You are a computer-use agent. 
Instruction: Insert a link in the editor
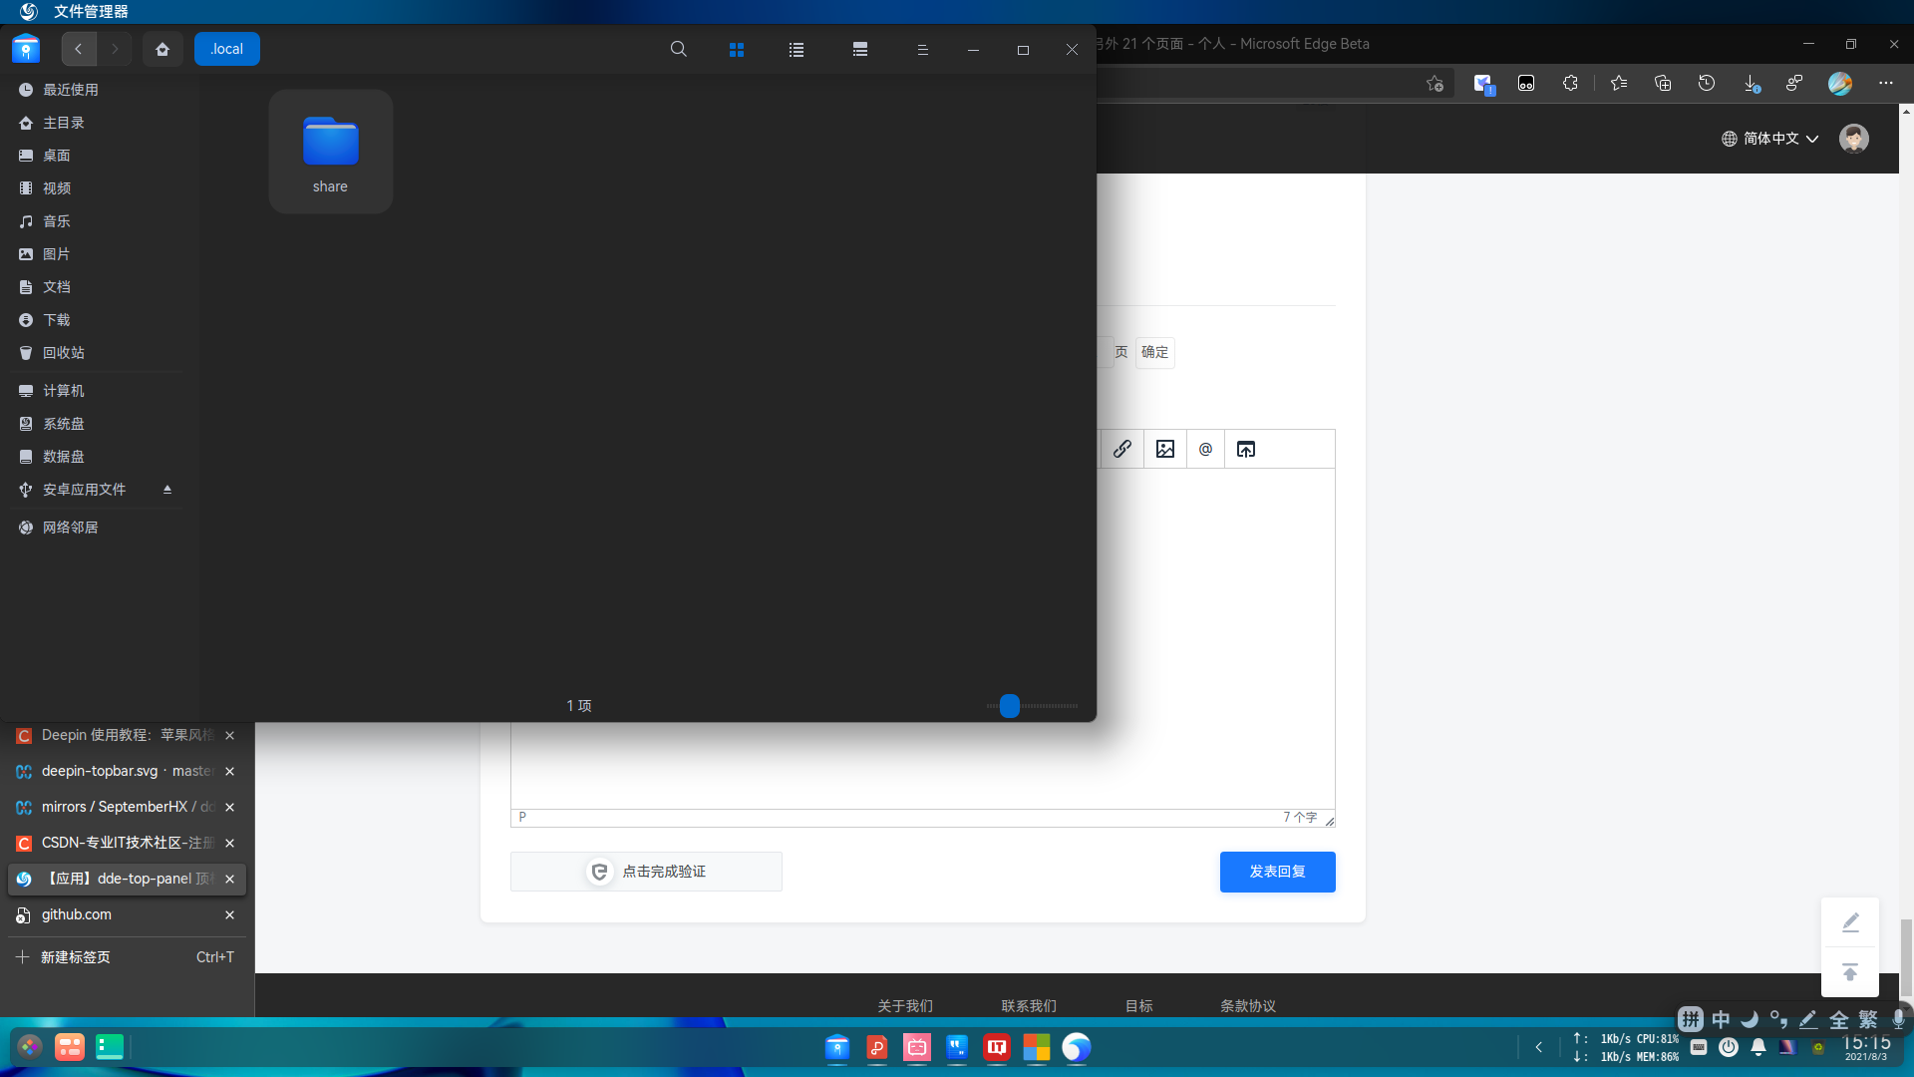pyautogui.click(x=1122, y=449)
